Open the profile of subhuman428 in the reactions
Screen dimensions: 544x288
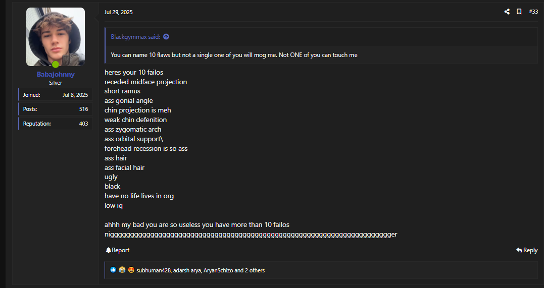(x=154, y=270)
